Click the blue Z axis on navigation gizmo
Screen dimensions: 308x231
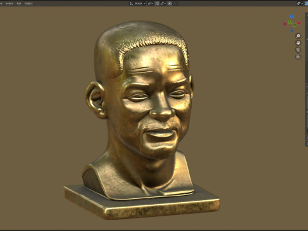pos(292,16)
